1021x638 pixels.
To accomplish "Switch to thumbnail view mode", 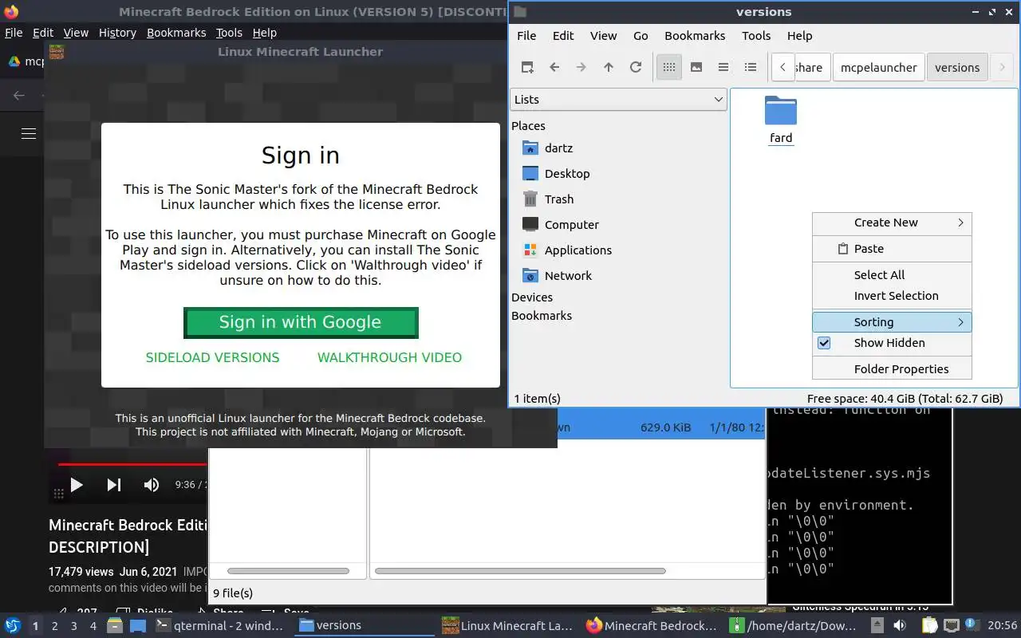I will (696, 67).
